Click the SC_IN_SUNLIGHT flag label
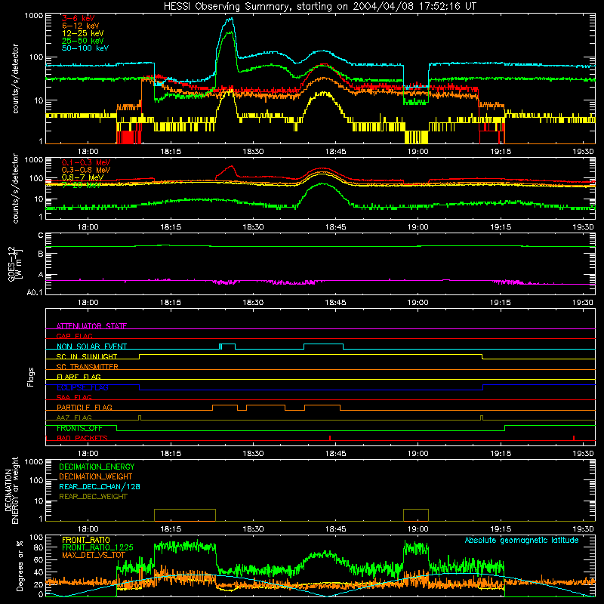The height and width of the screenshot is (604, 604). [87, 356]
